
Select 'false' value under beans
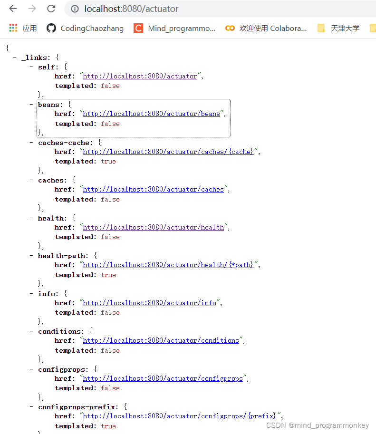110,124
